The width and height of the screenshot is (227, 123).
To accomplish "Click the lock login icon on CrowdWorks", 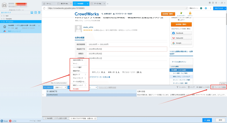I will tap(190, 13).
